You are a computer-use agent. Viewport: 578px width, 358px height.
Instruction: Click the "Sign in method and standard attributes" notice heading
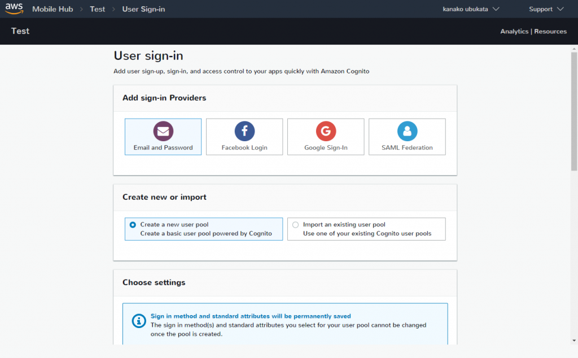pos(251,316)
